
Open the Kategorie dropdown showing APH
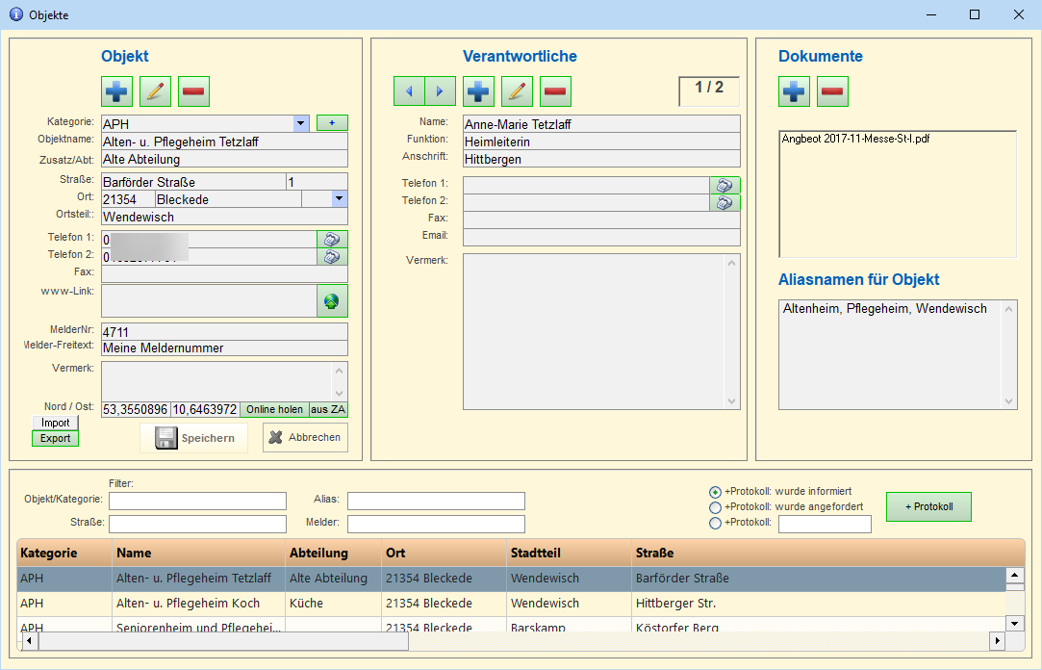tap(301, 123)
